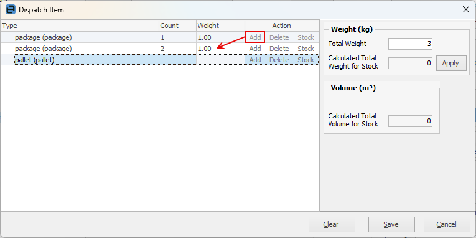This screenshot has width=476, height=238.
Task: Click Add in the package row with count 2
Action: point(255,49)
